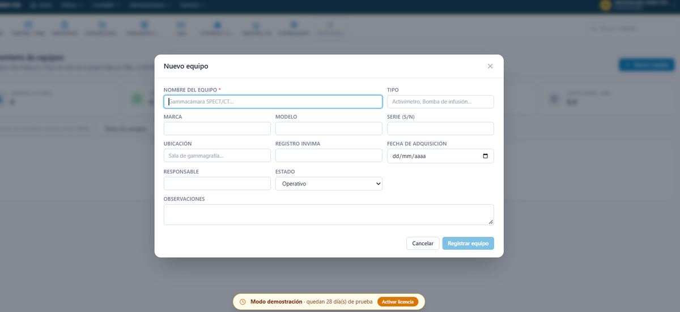Open the Estado dropdown showing Operativo
This screenshot has width=680, height=312.
[329, 184]
